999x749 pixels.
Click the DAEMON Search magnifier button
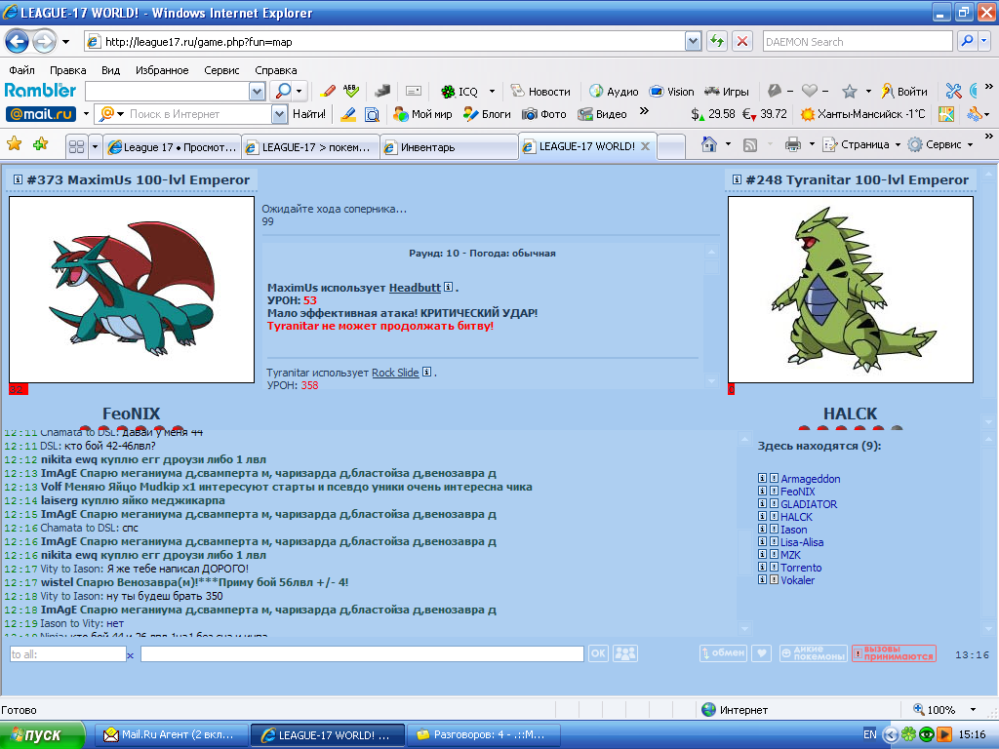click(x=967, y=41)
